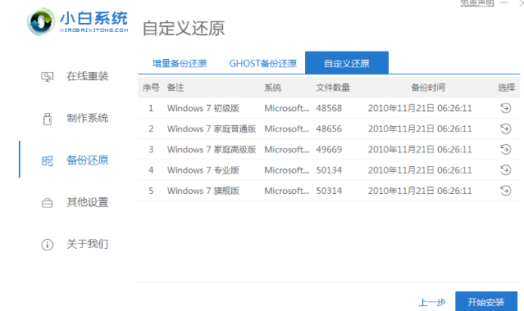Click the restore icon for Windows 7 初级版

[506, 108]
